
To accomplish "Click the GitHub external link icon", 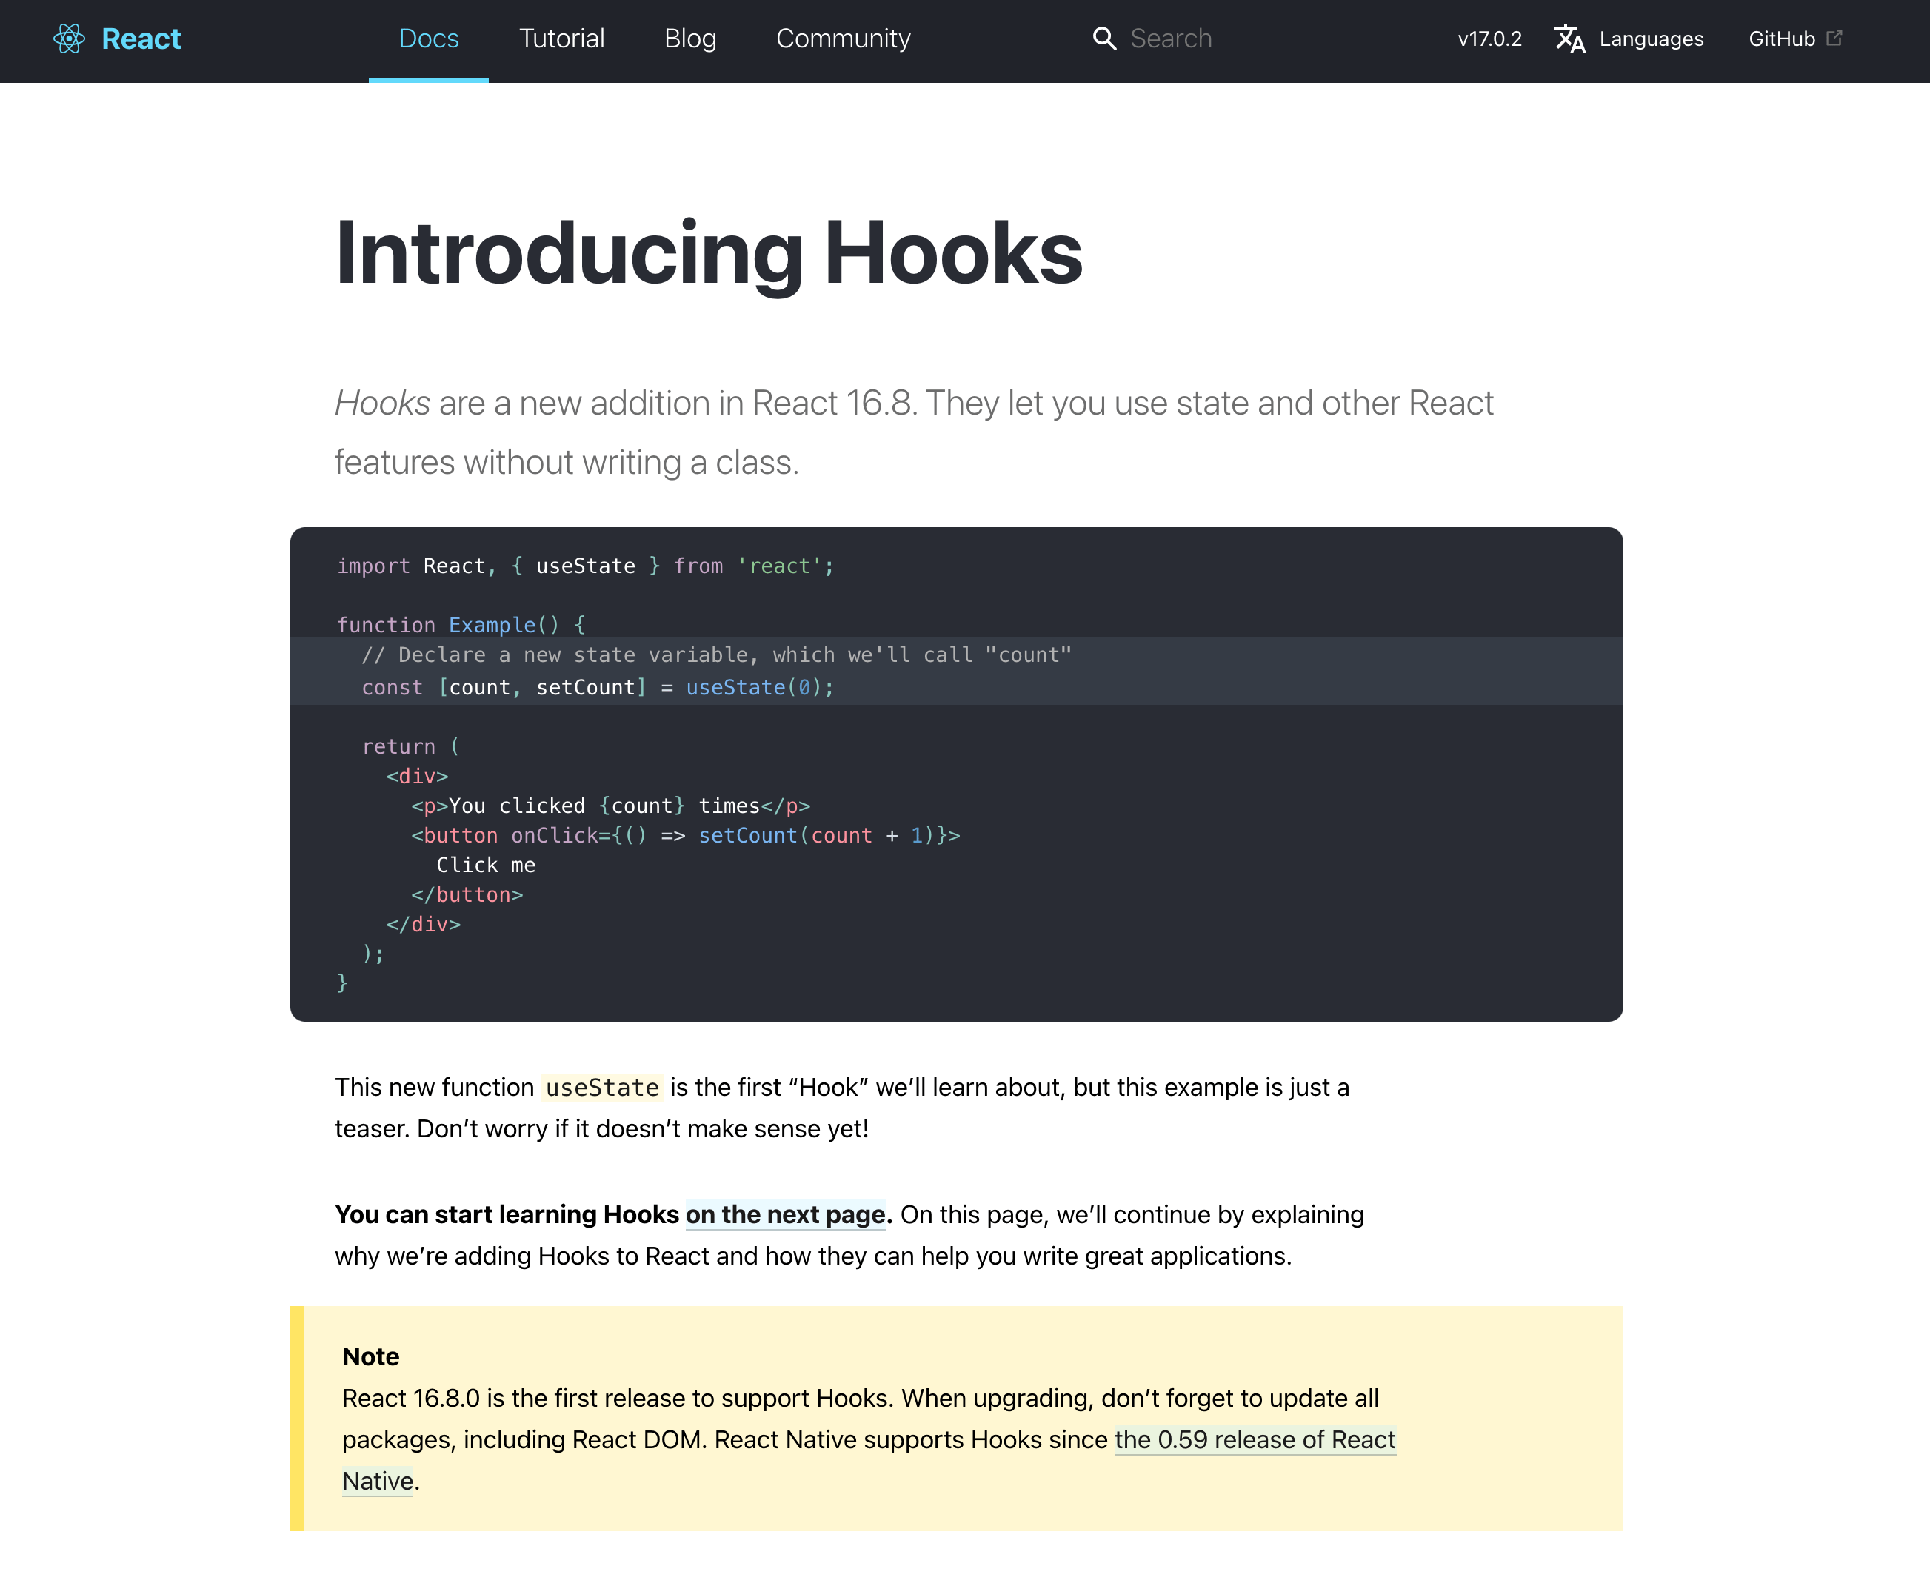I will pyautogui.click(x=1834, y=37).
